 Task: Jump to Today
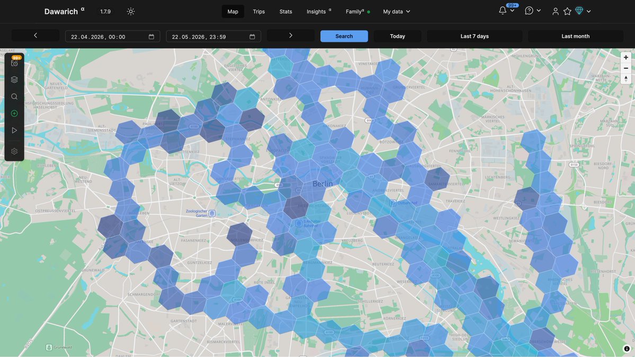click(397, 36)
